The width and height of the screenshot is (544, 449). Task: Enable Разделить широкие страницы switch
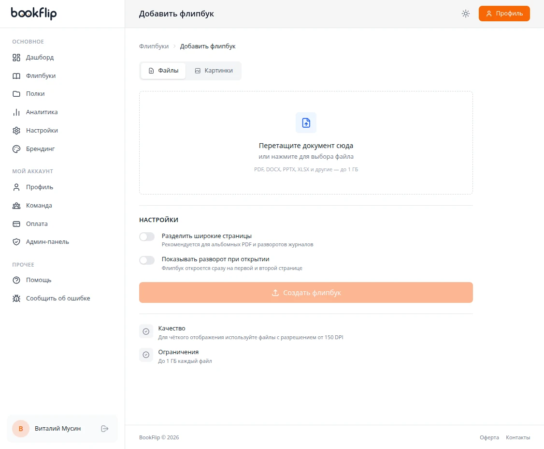pos(147,237)
